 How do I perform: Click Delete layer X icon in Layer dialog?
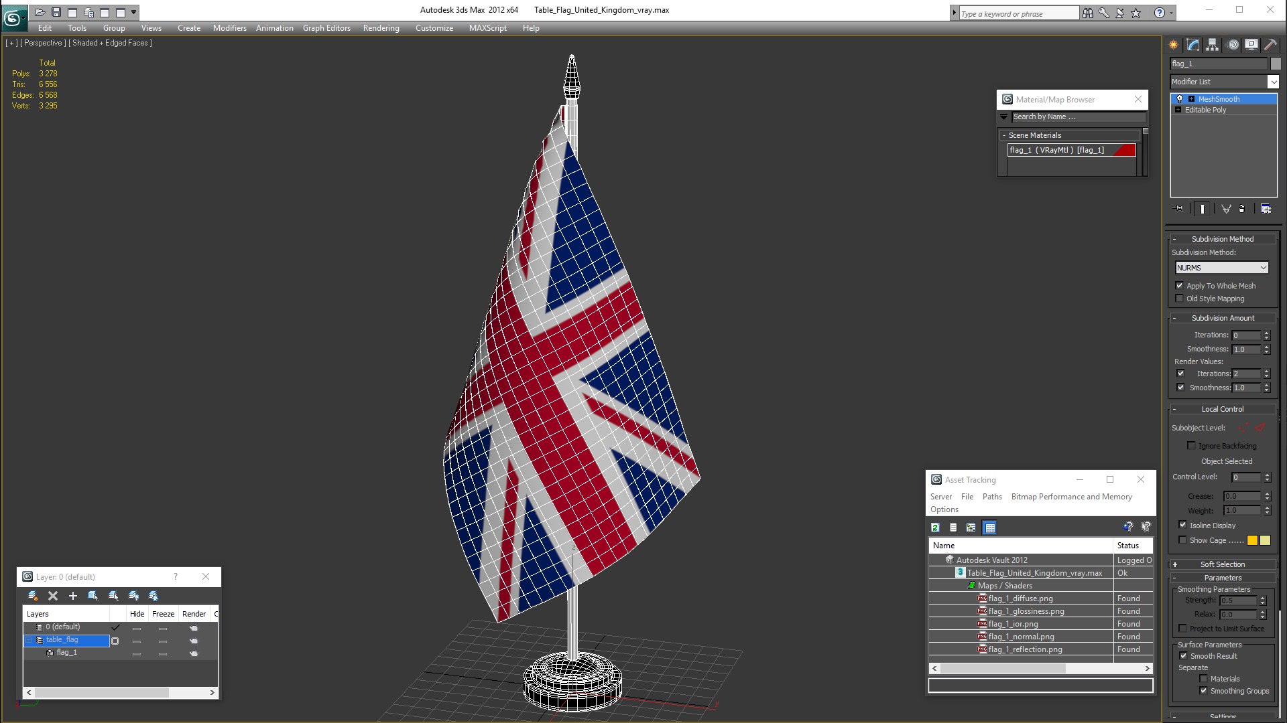(53, 596)
